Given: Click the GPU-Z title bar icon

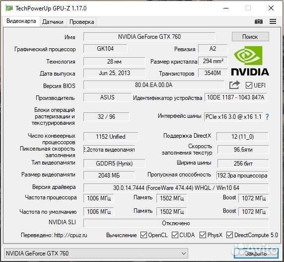Looking at the screenshot, I should tap(9, 8).
